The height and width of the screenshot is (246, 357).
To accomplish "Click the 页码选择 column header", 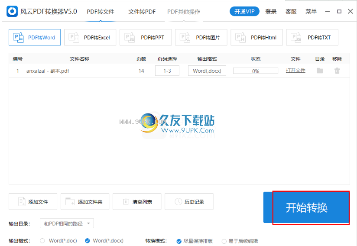I will (x=167, y=59).
